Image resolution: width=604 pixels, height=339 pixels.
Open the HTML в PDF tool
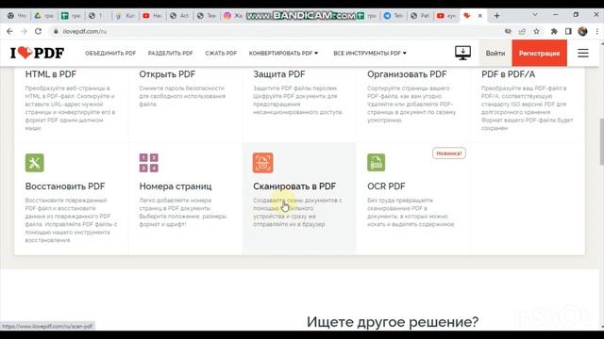[x=50, y=74]
